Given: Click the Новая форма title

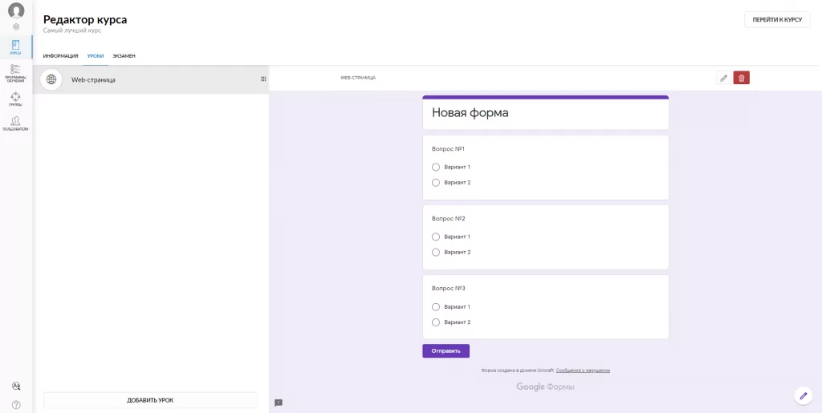Looking at the screenshot, I should click(x=470, y=112).
